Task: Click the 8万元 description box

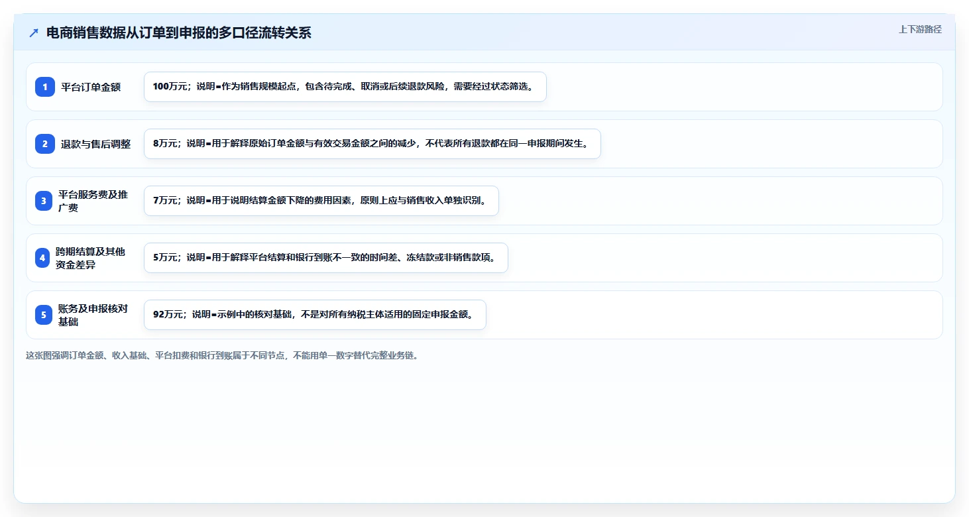Action: [372, 144]
